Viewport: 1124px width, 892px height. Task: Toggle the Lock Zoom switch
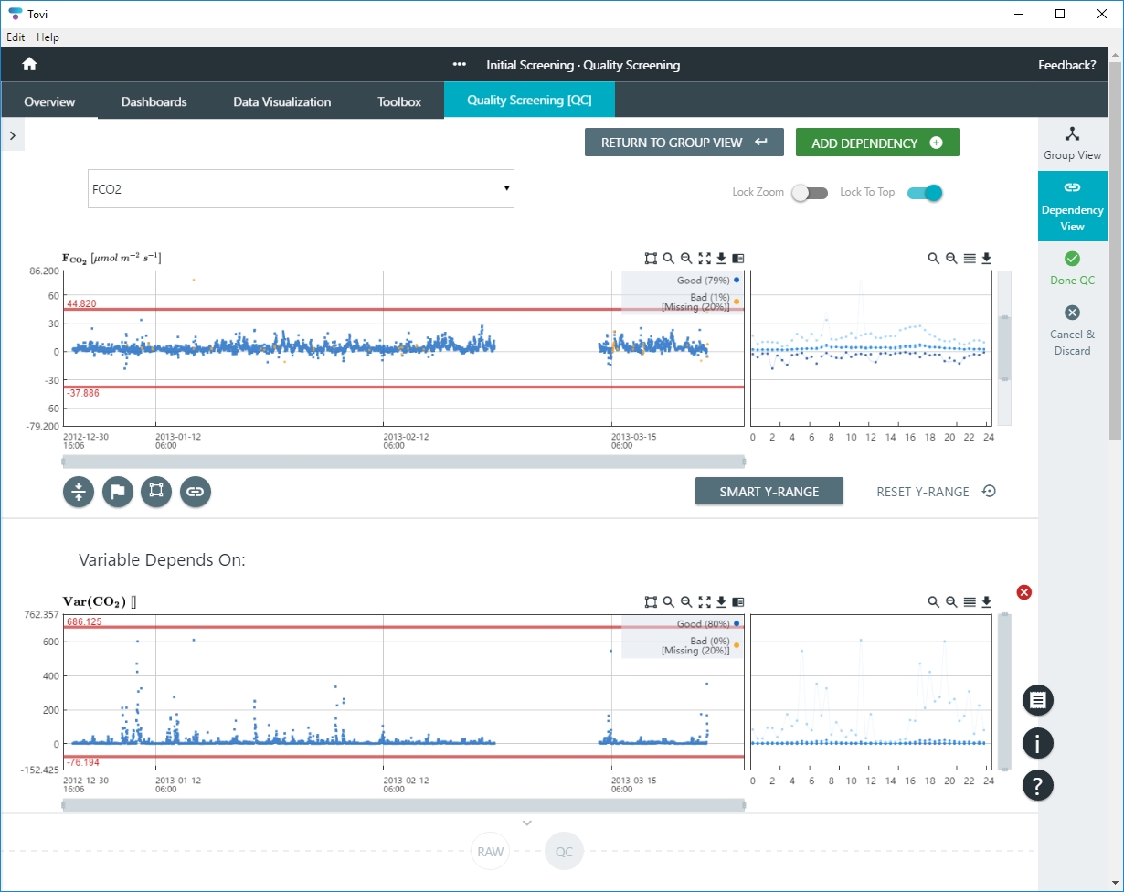click(810, 193)
